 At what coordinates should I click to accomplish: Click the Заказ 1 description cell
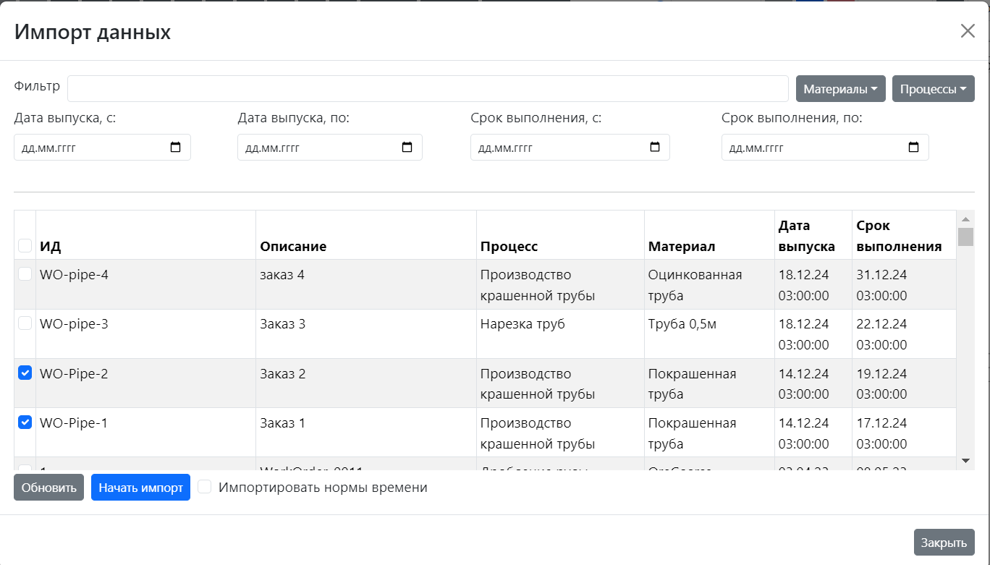[366, 433]
